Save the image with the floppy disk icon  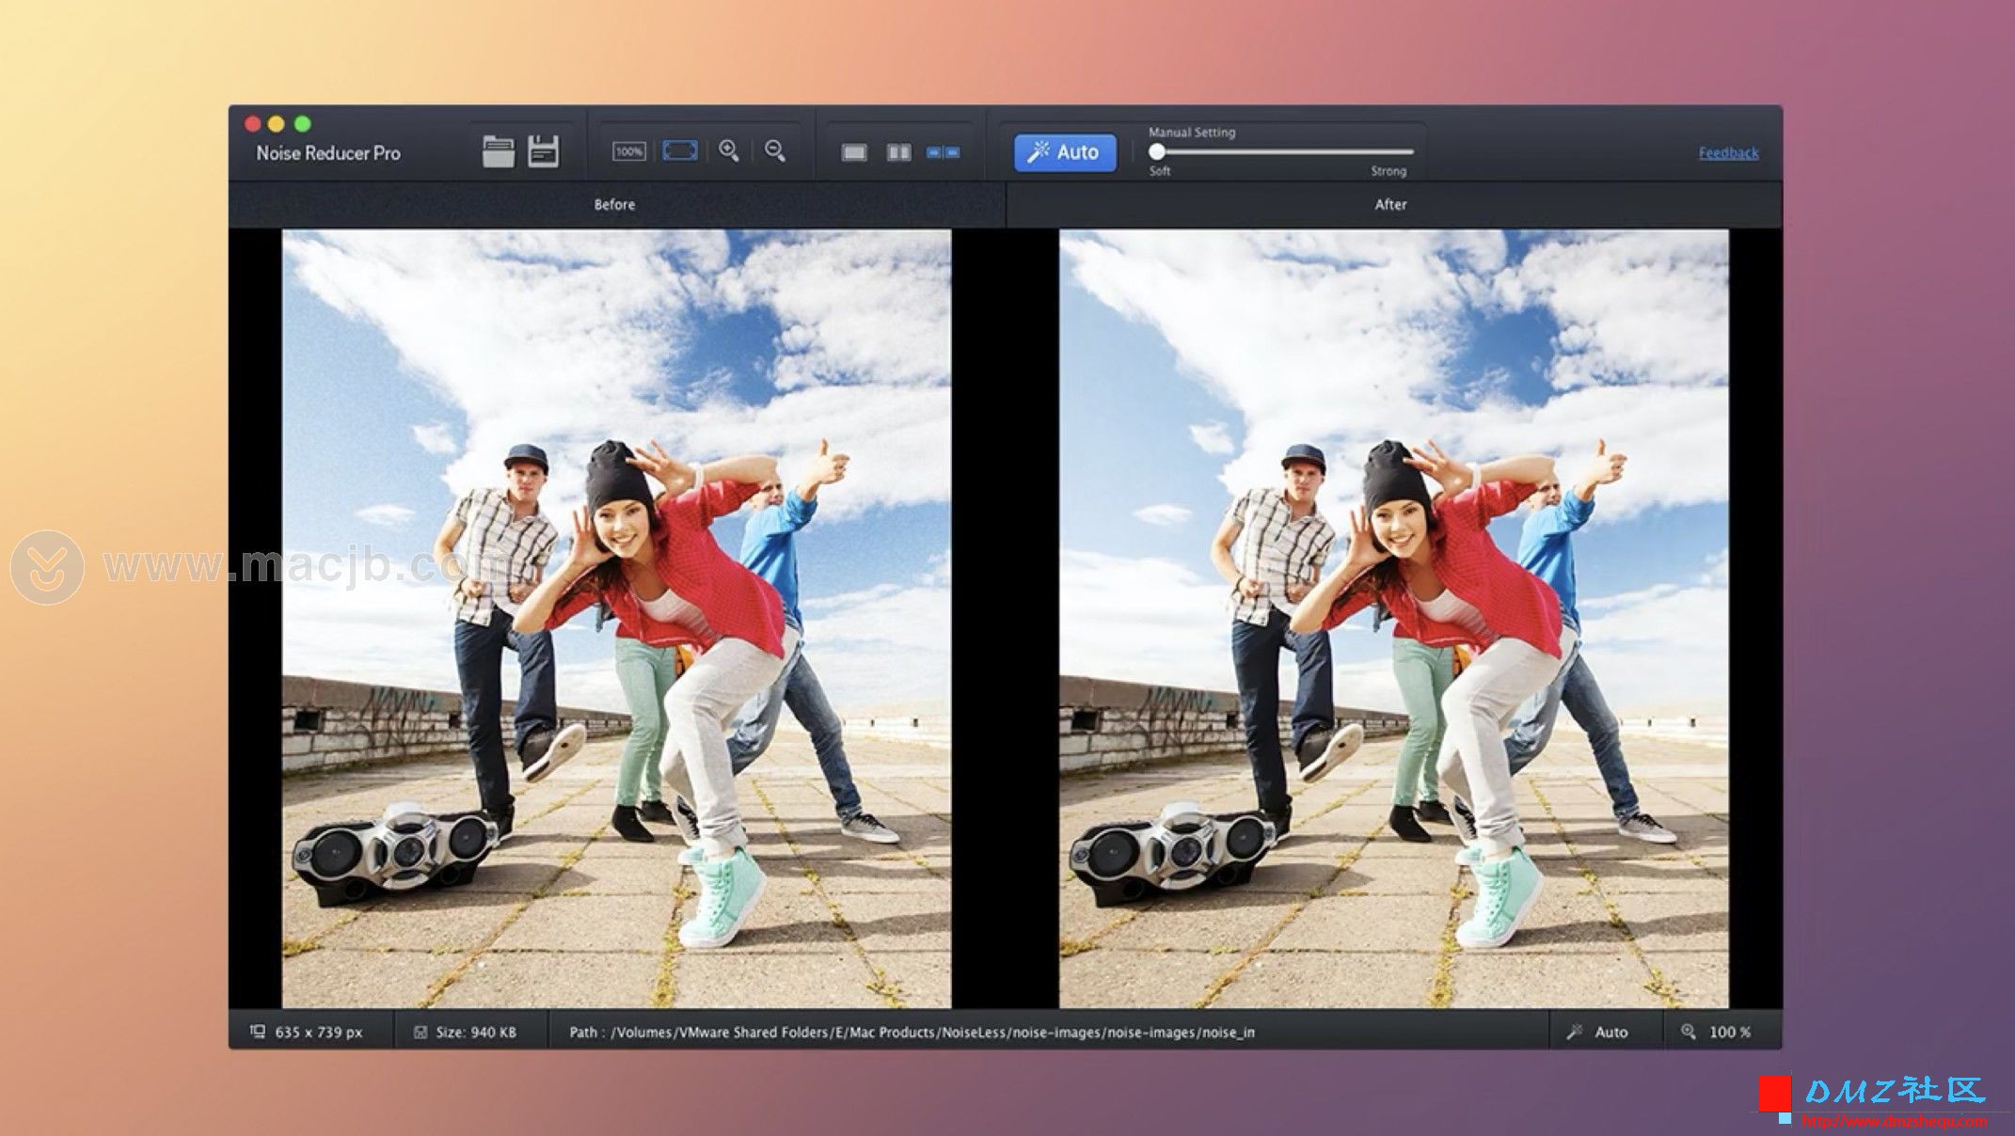coord(543,151)
